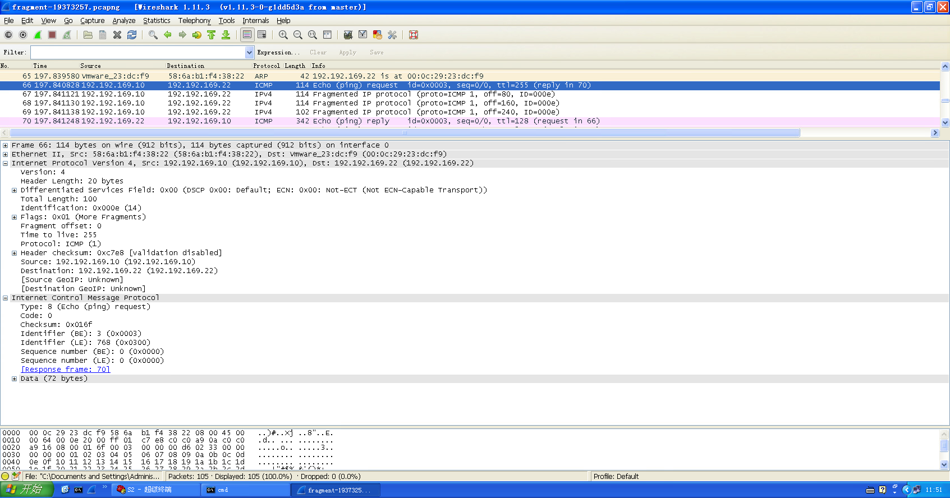The width and height of the screenshot is (950, 498).
Task: Open the Internals menu
Action: 256,21
